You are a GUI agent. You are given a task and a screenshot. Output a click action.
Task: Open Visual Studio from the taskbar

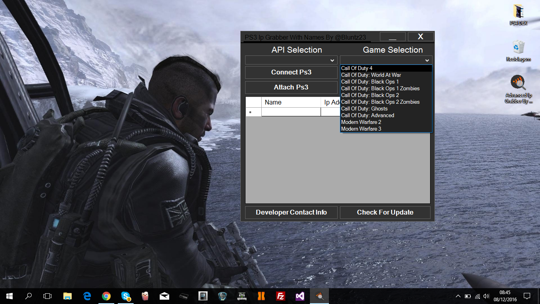[x=300, y=296]
